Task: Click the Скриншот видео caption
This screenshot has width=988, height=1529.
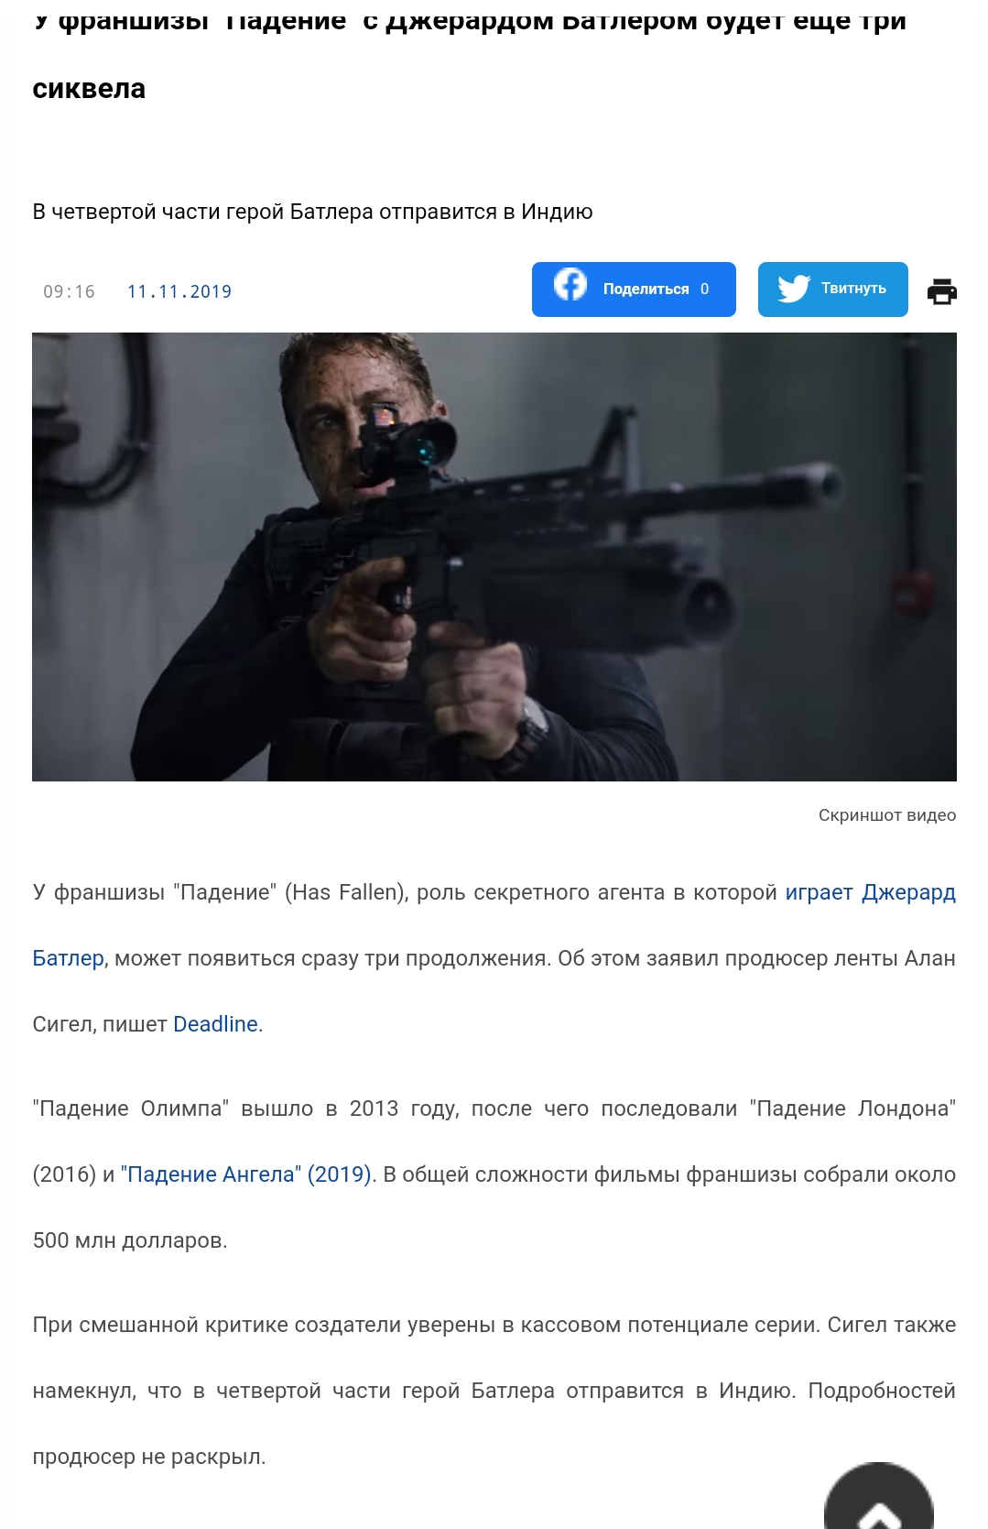Action: [887, 815]
